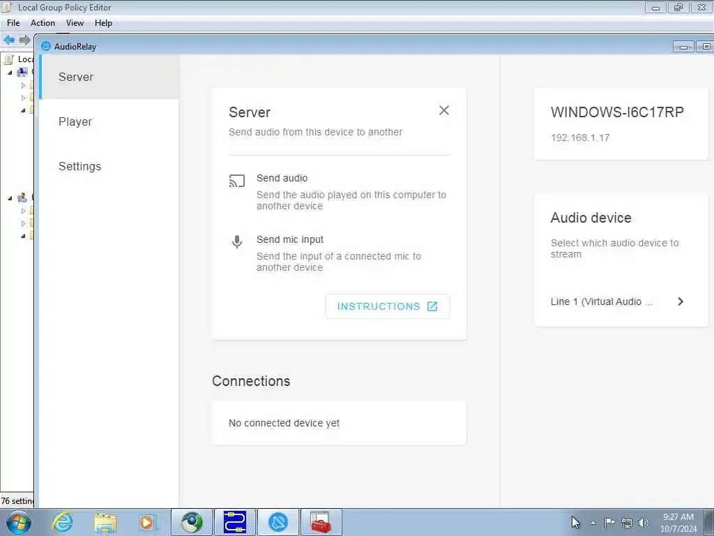Click the volume speaker tray icon
The width and height of the screenshot is (714, 536).
(x=643, y=523)
